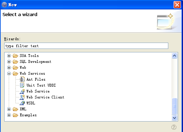Select the Unit Test UDDI entry
Screen dimensions: 183x132
[41, 85]
